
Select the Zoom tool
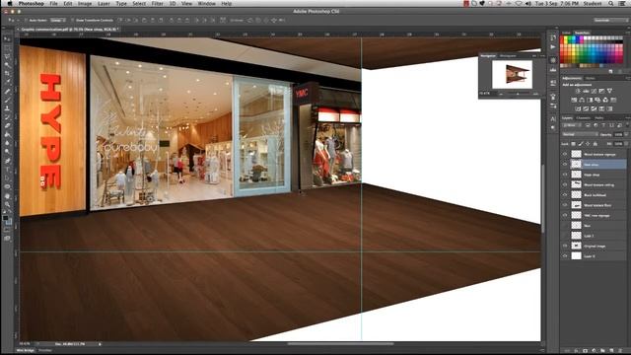(x=7, y=204)
